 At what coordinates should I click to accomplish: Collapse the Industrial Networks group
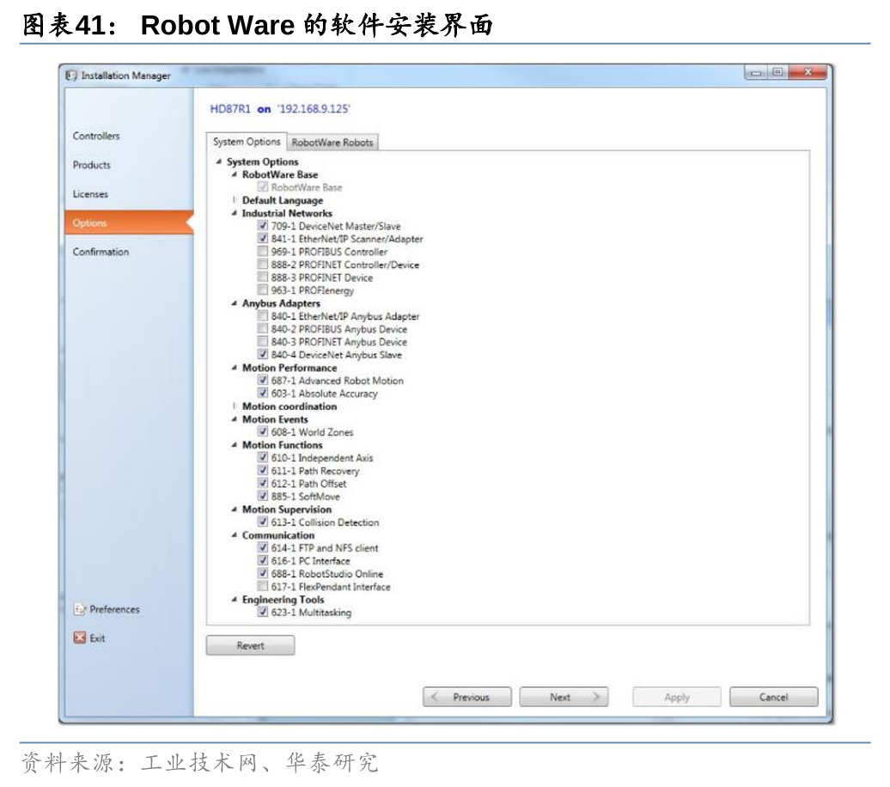tap(234, 213)
